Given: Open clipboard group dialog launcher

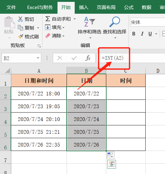Looking at the screenshot, I should 39,46.
